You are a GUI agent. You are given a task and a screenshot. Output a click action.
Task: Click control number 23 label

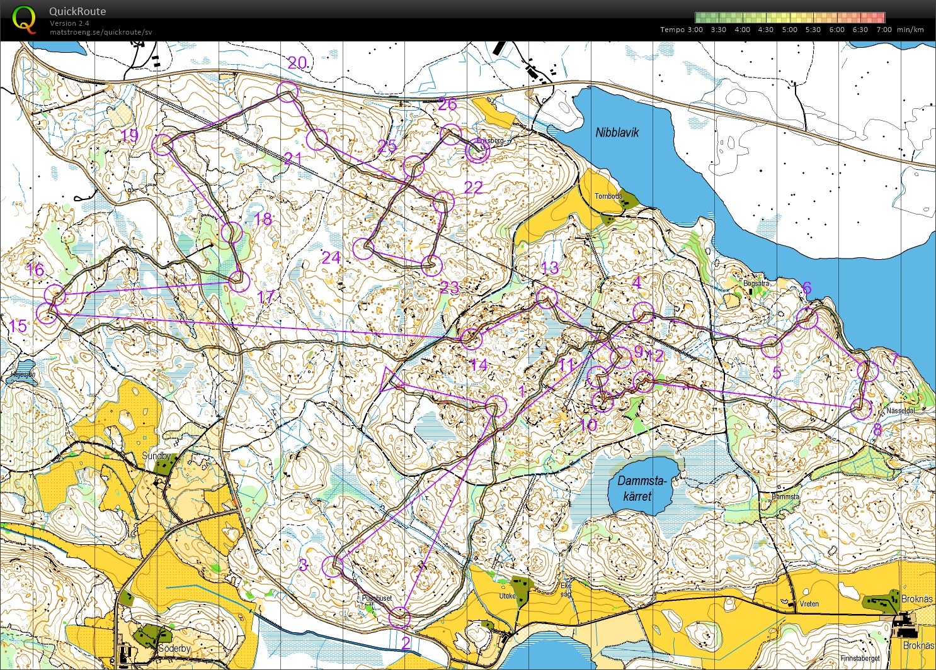[x=449, y=288]
